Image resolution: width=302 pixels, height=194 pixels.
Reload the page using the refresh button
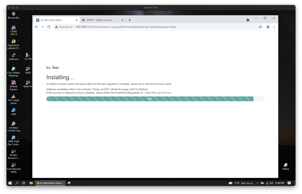49,27
